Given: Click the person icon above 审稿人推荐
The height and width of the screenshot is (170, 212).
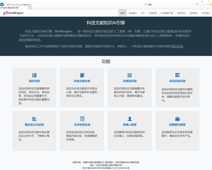Looking at the screenshot, I should [130, 119].
